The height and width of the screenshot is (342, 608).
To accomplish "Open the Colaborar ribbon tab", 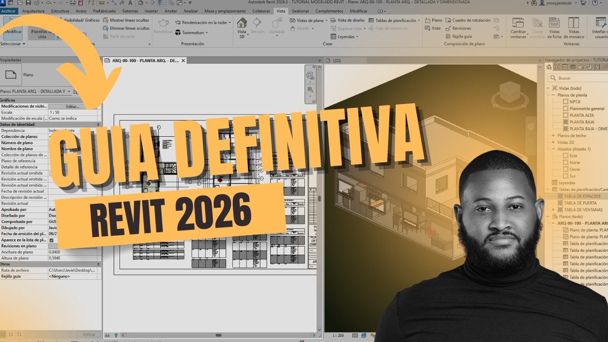I will tap(261, 11).
